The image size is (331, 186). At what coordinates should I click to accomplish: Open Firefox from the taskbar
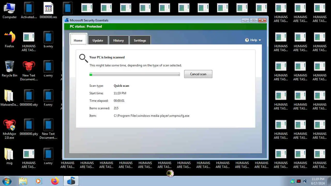point(55,181)
